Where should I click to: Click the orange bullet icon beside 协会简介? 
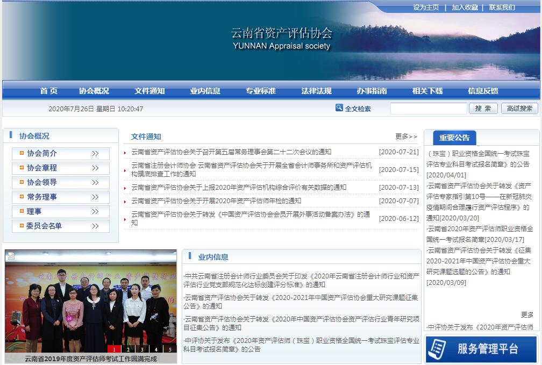pos(22,153)
